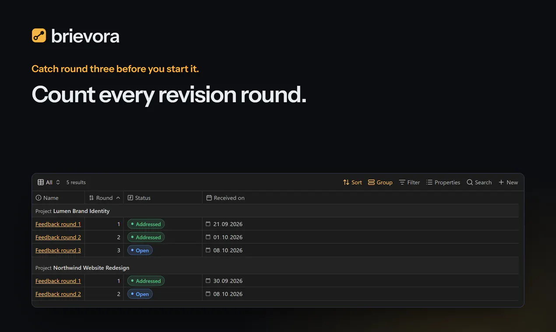Click the headline "Count every revision round."

(x=169, y=95)
